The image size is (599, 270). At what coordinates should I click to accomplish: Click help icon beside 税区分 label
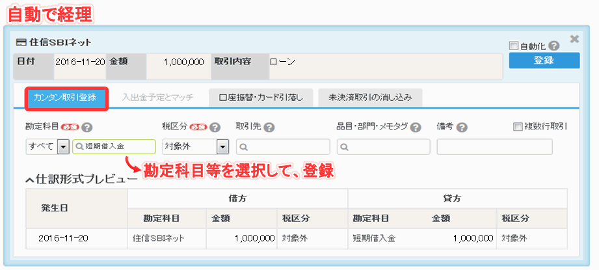point(215,127)
